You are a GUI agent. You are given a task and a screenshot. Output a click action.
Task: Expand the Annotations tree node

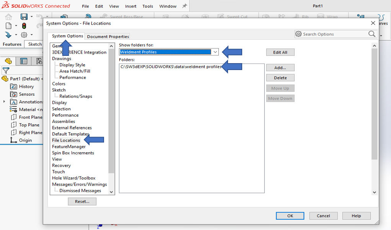(x=4, y=102)
